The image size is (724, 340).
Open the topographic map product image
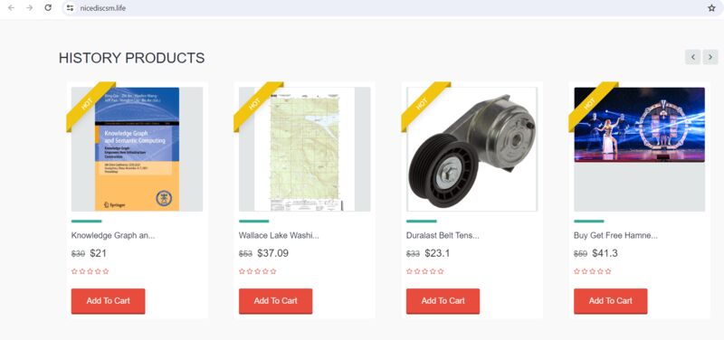point(304,149)
